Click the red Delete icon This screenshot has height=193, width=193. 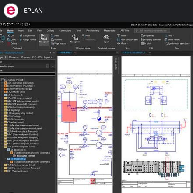click(9, 43)
